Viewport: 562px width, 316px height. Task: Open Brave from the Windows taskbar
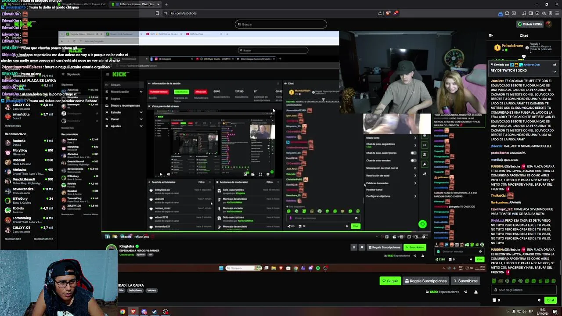tap(133, 312)
